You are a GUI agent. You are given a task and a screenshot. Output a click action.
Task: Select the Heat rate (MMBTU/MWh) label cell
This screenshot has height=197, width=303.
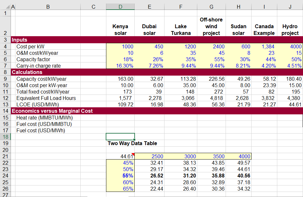pos(48,118)
